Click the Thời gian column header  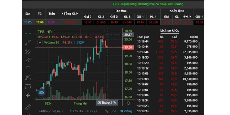(143, 37)
